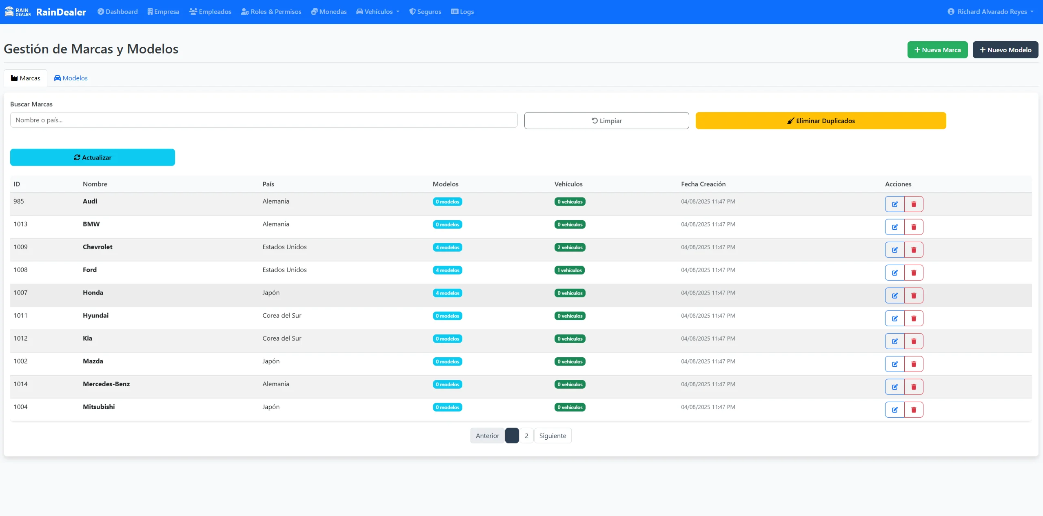The image size is (1043, 516).
Task: Click the ID column header
Action: tap(17, 184)
